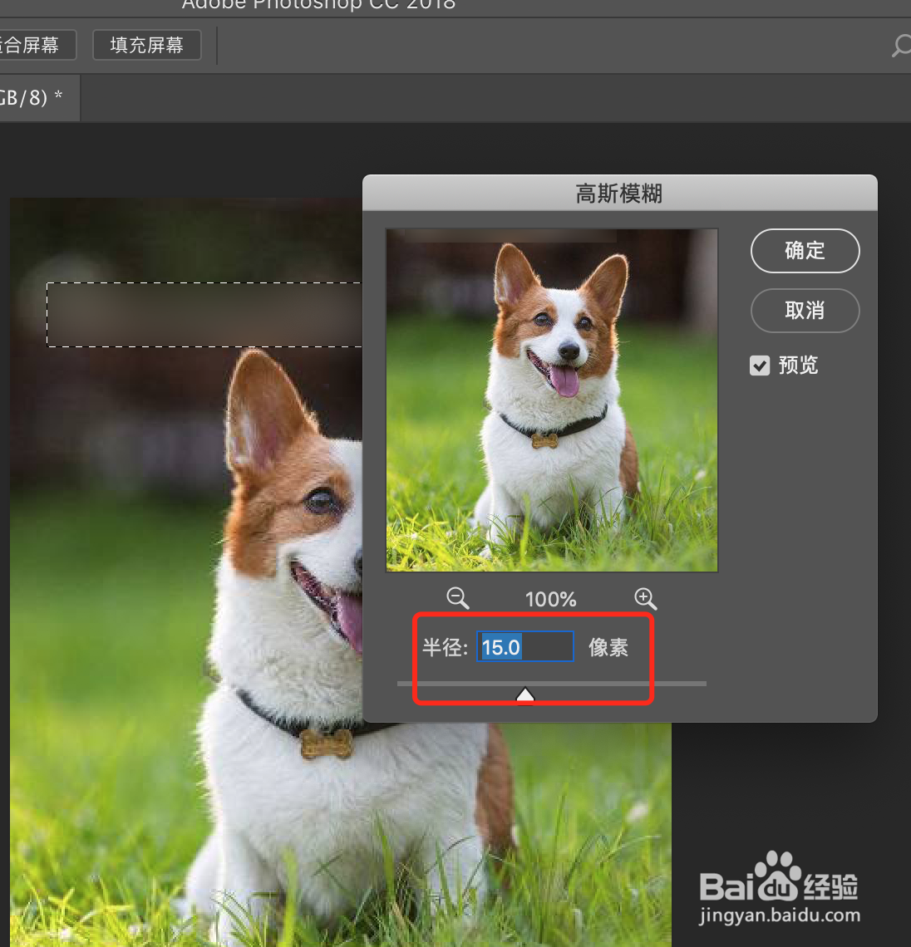Image resolution: width=911 pixels, height=947 pixels.
Task: Click the corgi preview thumbnail in dialog
Action: click(552, 400)
